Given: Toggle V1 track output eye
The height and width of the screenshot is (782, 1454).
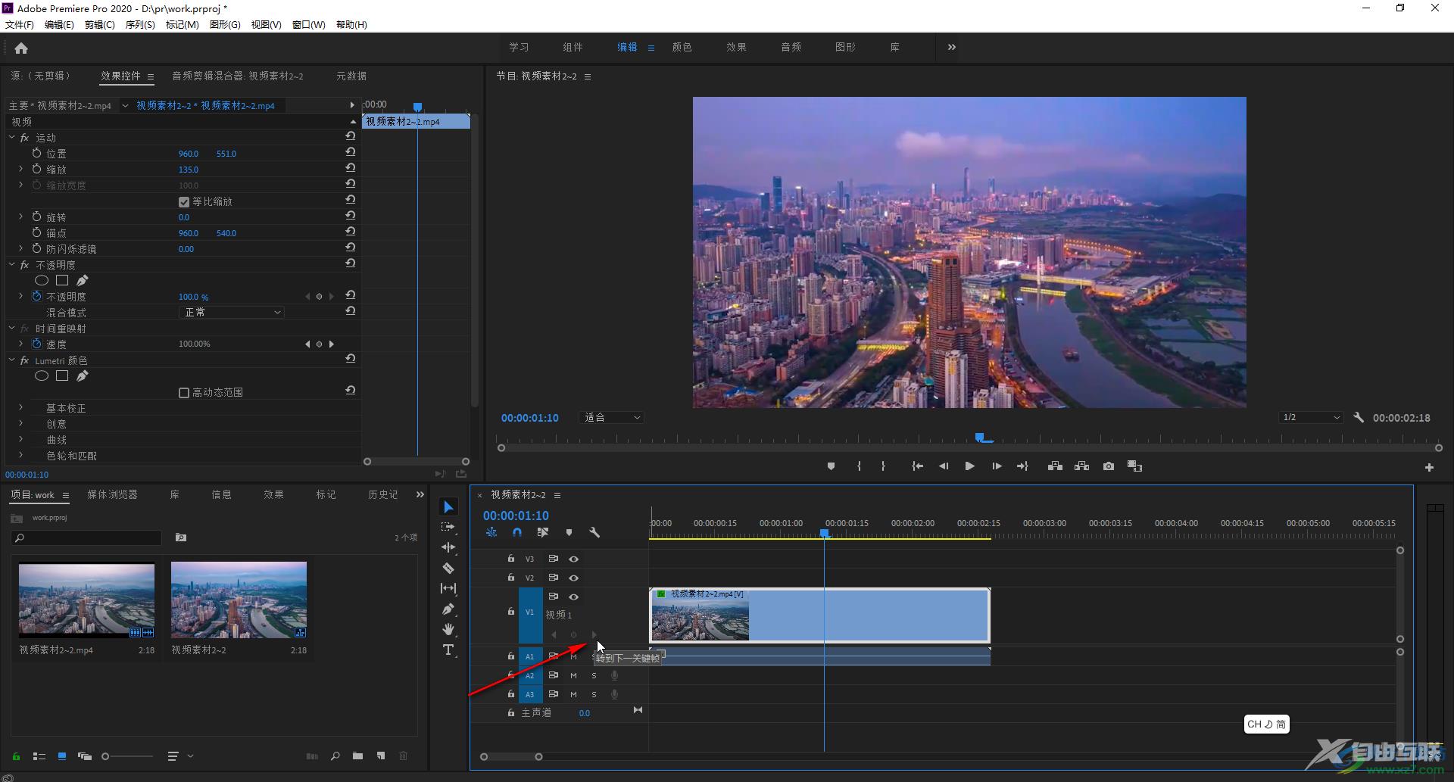Looking at the screenshot, I should click(573, 597).
